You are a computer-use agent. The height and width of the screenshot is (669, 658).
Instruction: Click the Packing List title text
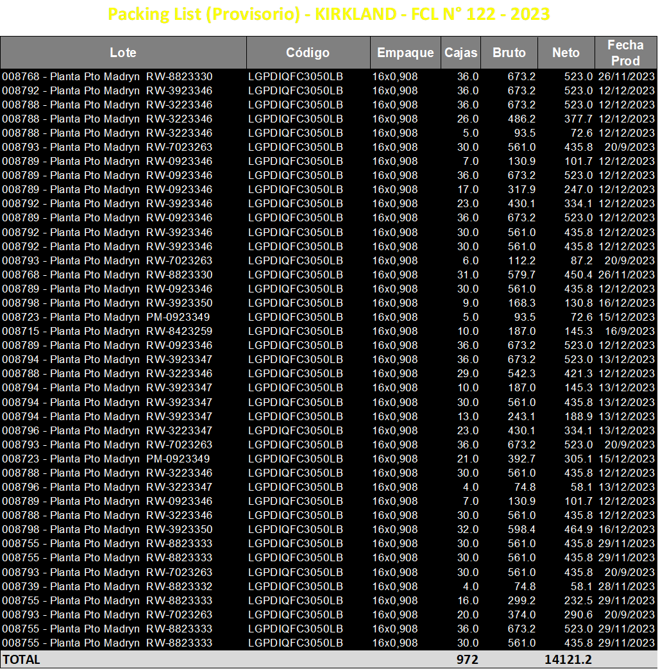(x=328, y=14)
